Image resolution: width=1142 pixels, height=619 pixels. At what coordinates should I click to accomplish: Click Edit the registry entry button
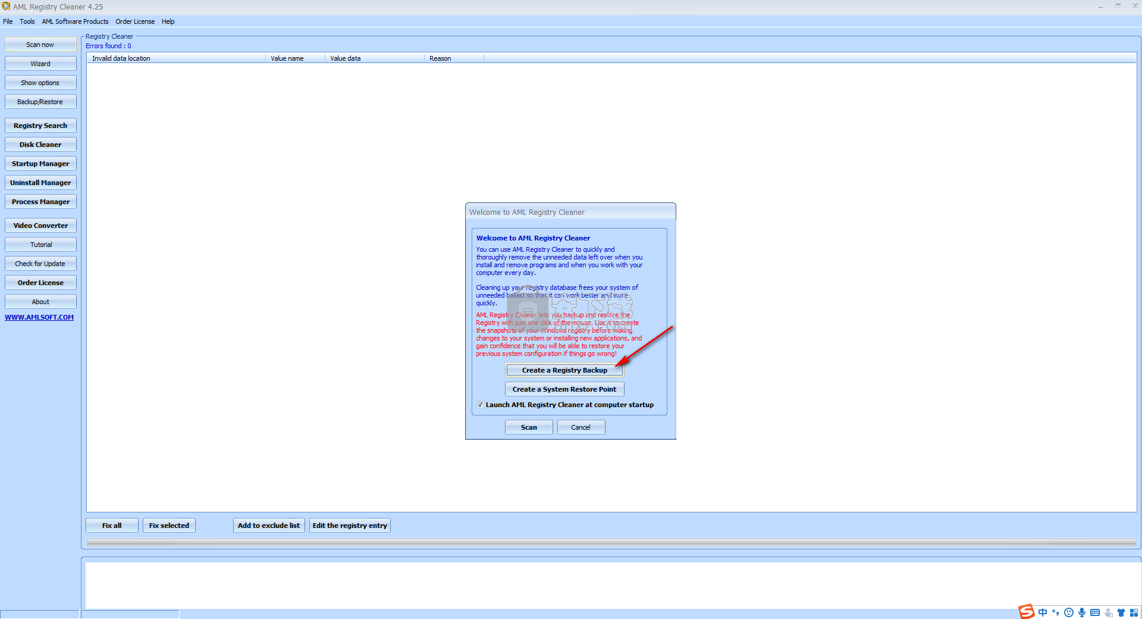click(x=350, y=526)
